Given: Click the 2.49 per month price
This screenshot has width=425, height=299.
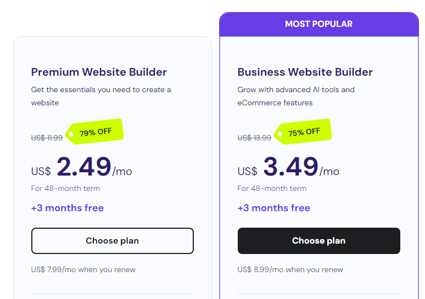Looking at the screenshot, I should point(84,167).
